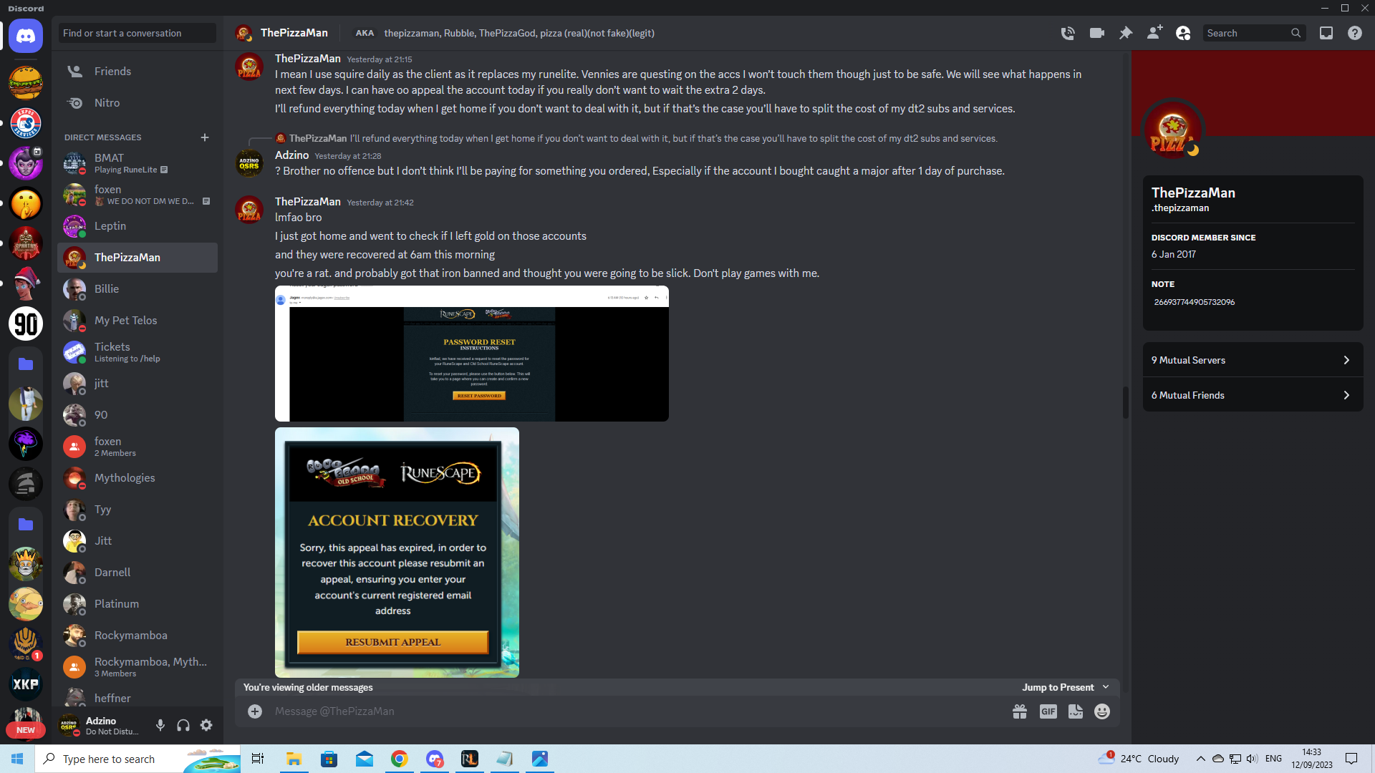The height and width of the screenshot is (773, 1375).
Task: Open the sticker picker
Action: [x=1075, y=711]
